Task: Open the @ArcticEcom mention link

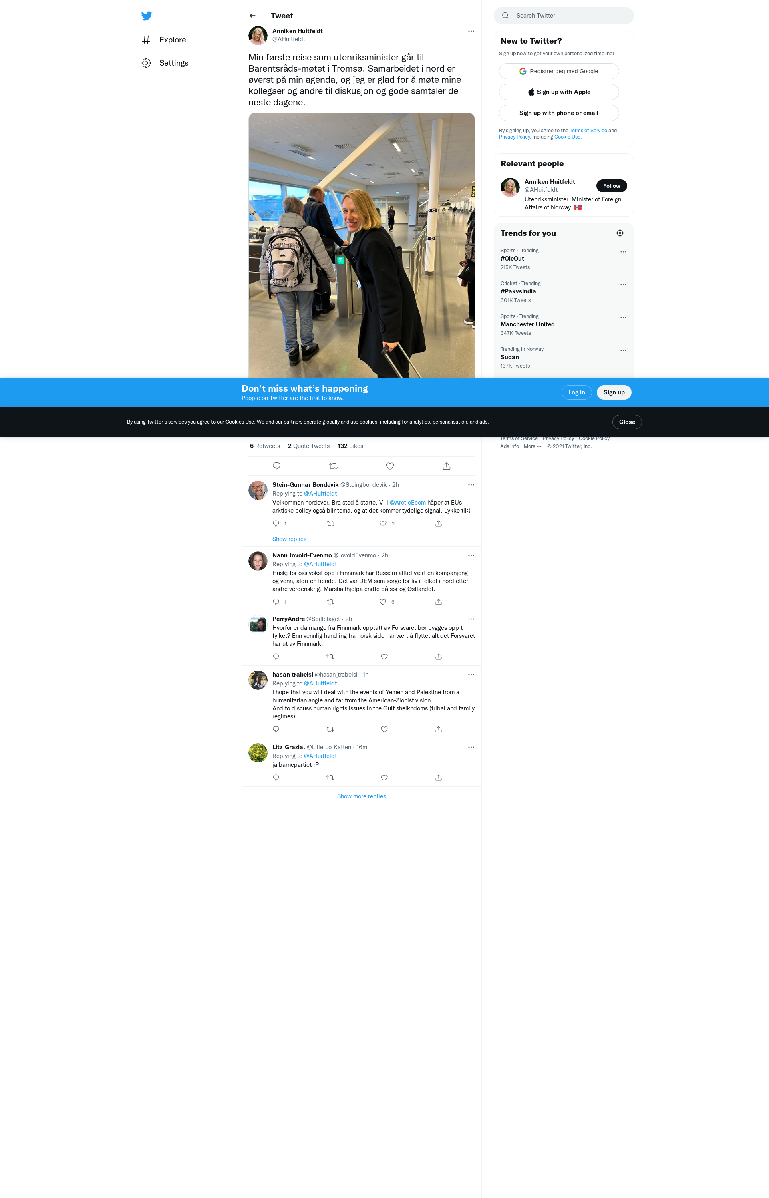Action: [407, 503]
